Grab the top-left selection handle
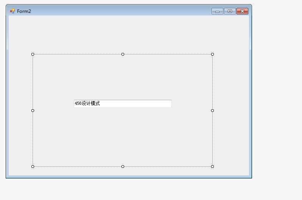Image resolution: width=302 pixels, height=200 pixels. point(33,54)
